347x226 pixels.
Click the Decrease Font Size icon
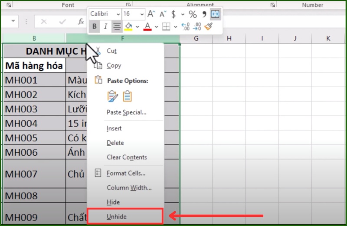click(162, 14)
